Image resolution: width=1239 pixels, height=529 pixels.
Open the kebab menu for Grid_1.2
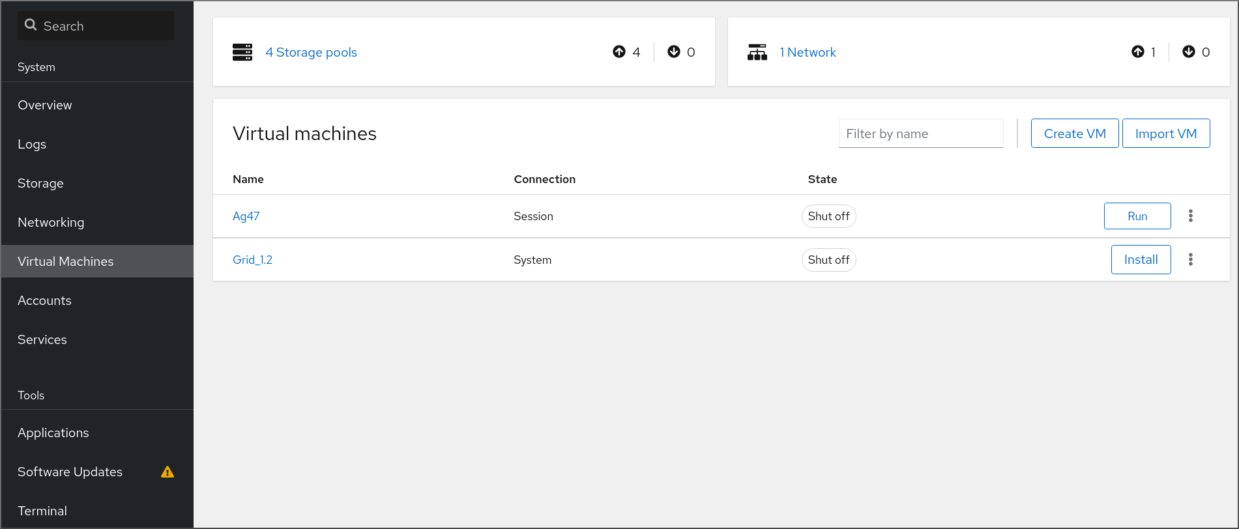coord(1190,259)
